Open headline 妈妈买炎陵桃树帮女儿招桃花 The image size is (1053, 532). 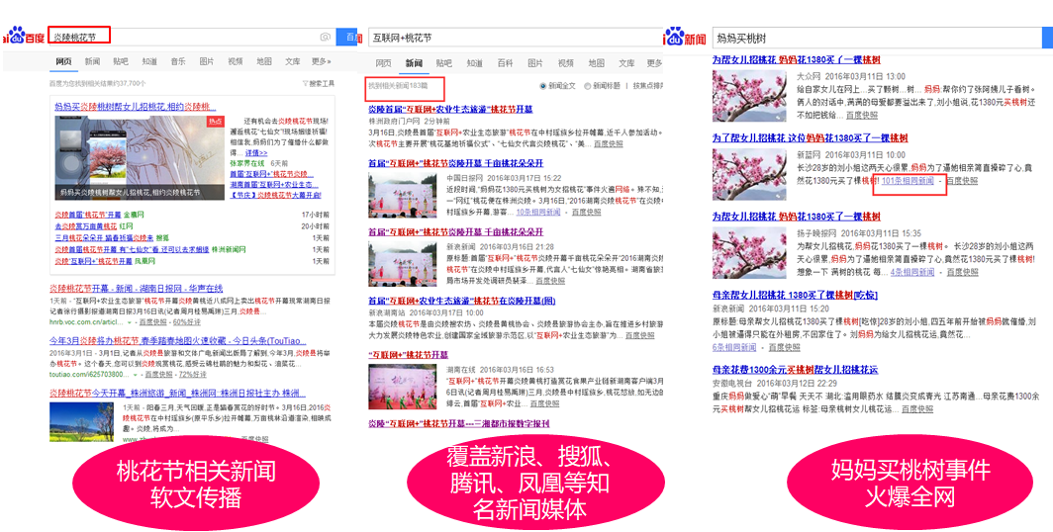[x=135, y=107]
